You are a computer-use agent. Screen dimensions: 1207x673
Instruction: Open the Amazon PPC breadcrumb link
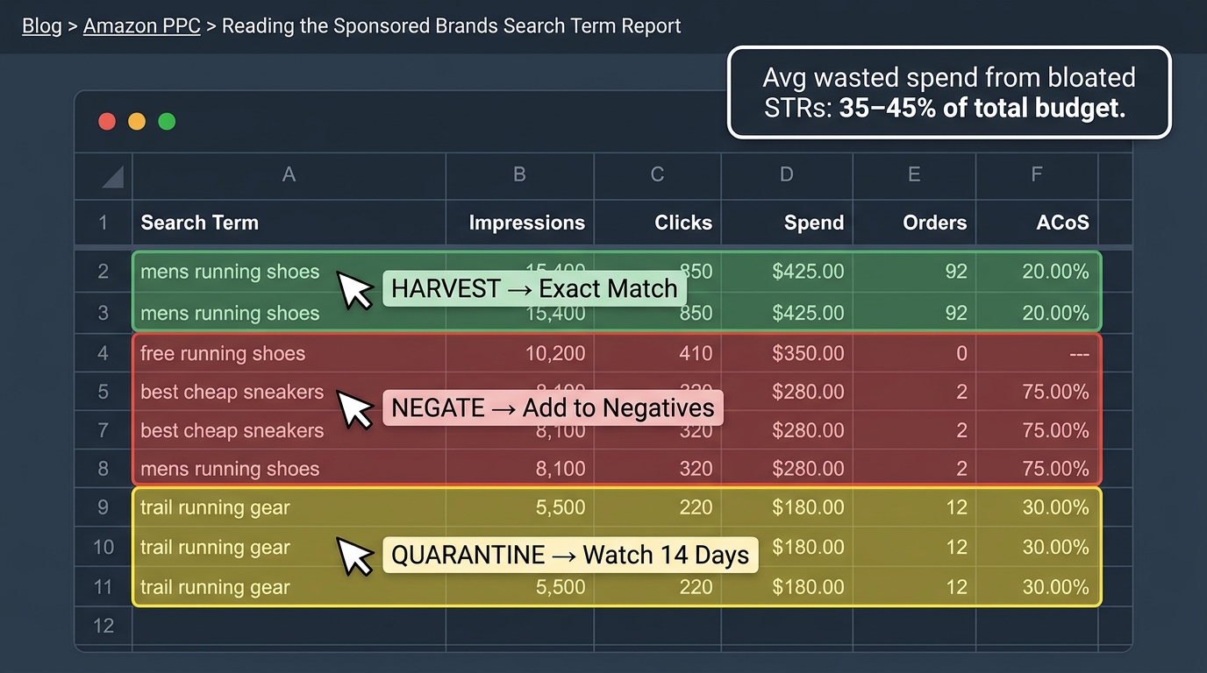[142, 26]
